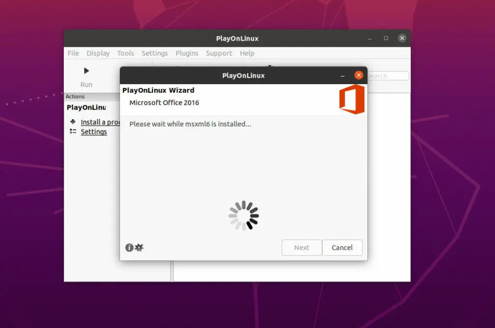Open the Display menu
This screenshot has height=328, width=495.
pyautogui.click(x=98, y=53)
